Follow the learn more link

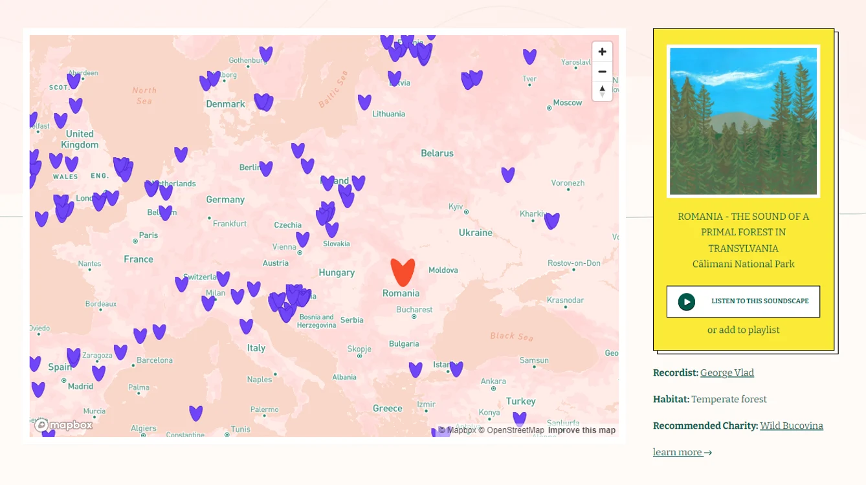point(682,452)
